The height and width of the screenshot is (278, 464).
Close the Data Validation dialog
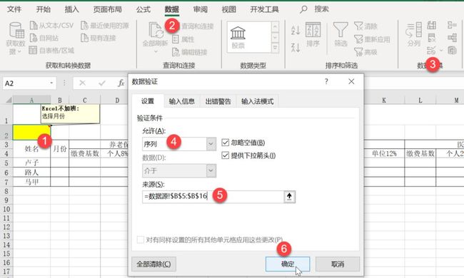click(351, 81)
